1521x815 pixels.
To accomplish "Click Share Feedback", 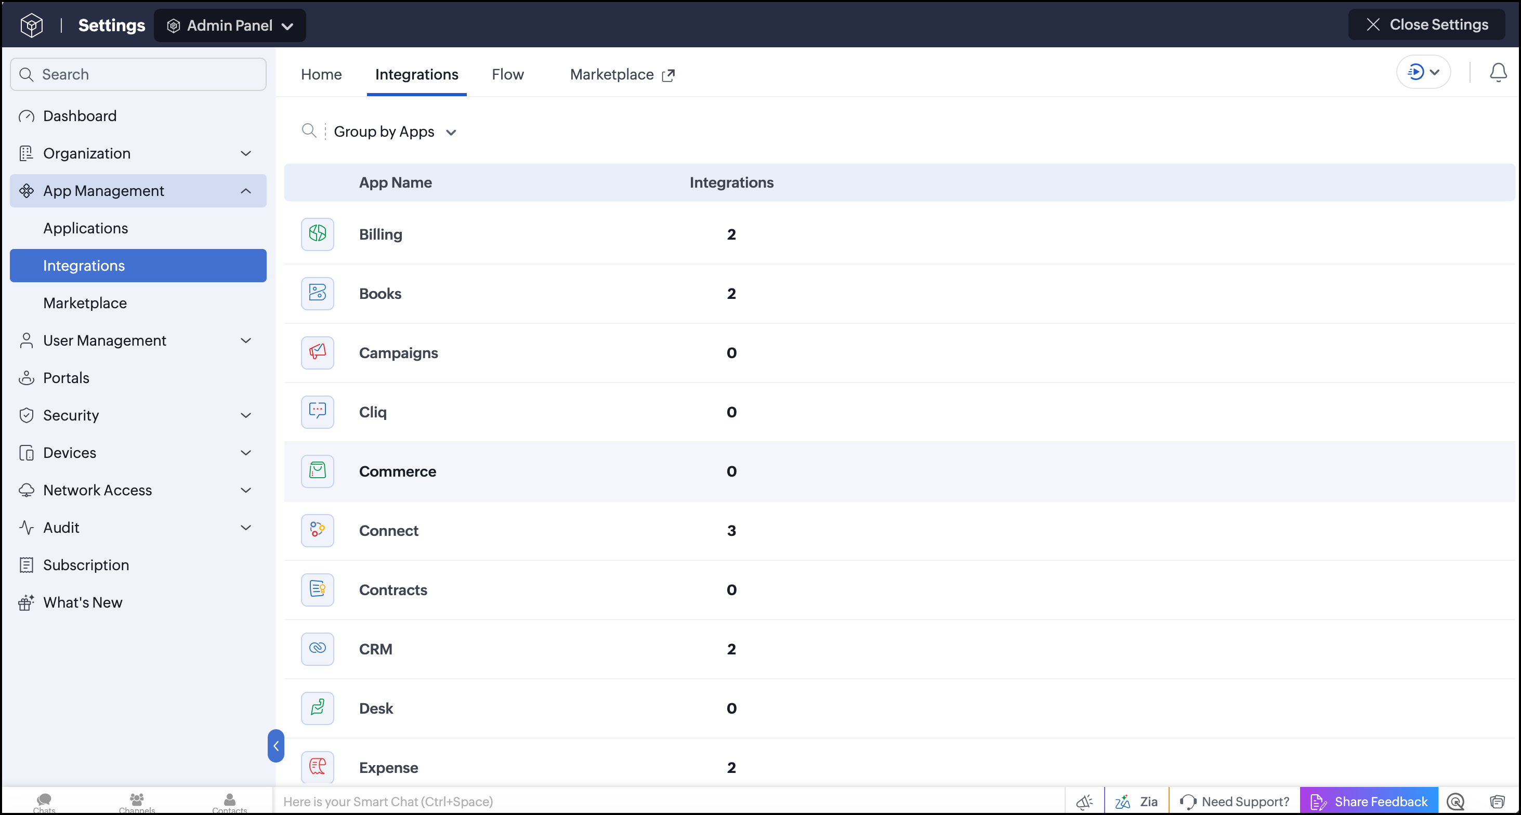I will pos(1369,801).
